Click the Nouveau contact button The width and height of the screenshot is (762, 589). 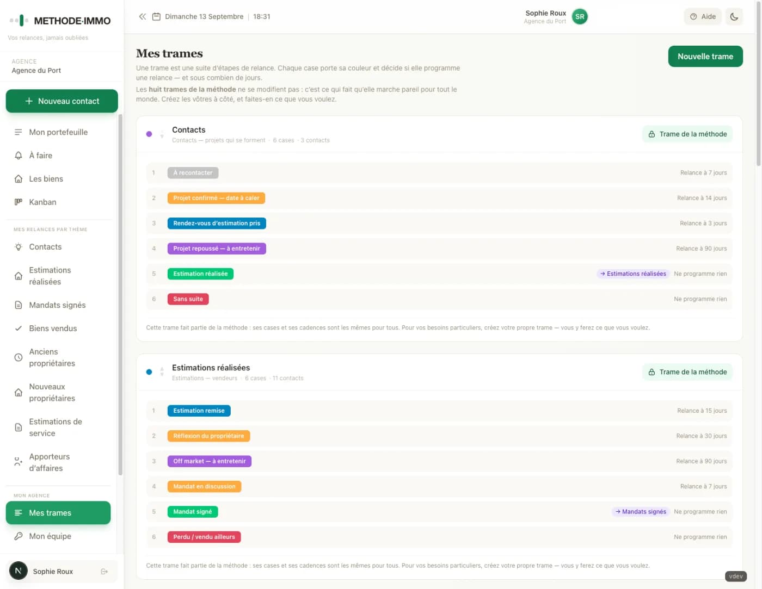click(x=62, y=101)
